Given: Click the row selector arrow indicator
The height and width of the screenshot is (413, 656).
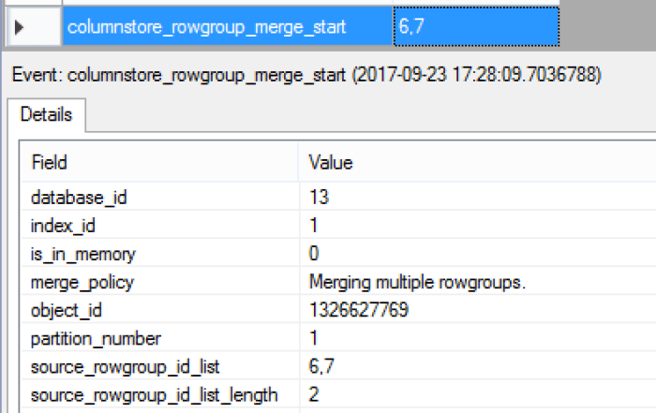Looking at the screenshot, I should tap(20, 28).
